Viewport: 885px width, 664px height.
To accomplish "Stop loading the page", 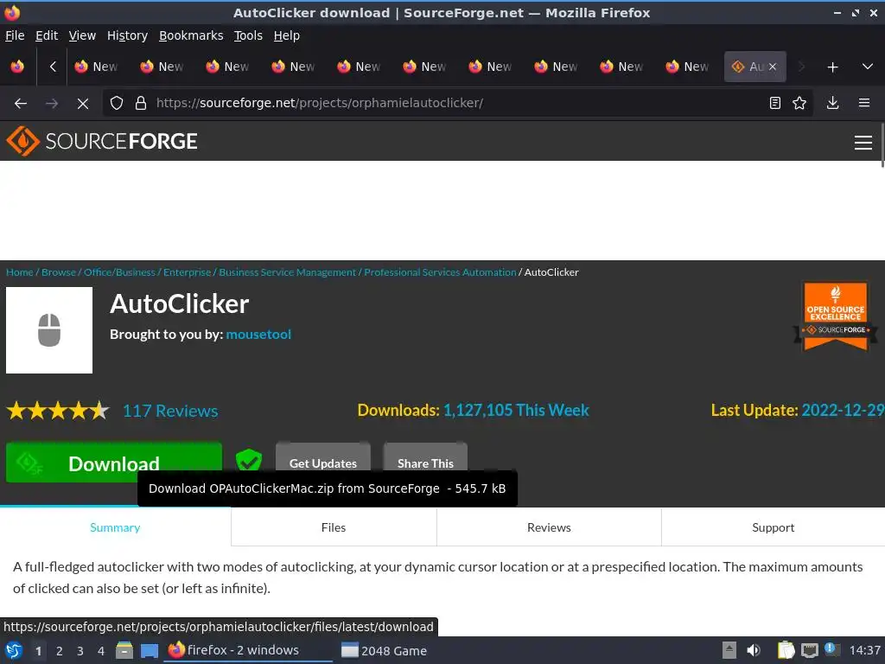I will [82, 104].
